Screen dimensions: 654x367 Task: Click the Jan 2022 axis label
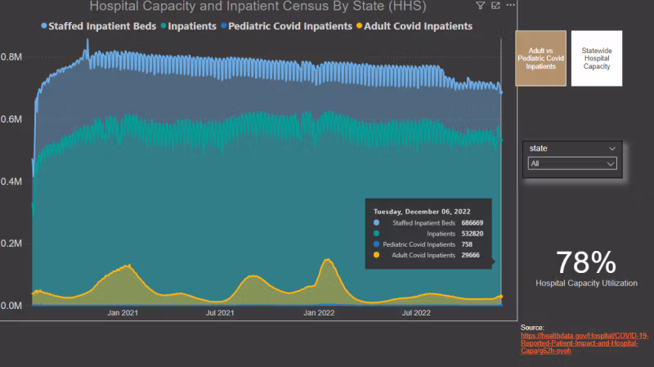click(x=320, y=313)
